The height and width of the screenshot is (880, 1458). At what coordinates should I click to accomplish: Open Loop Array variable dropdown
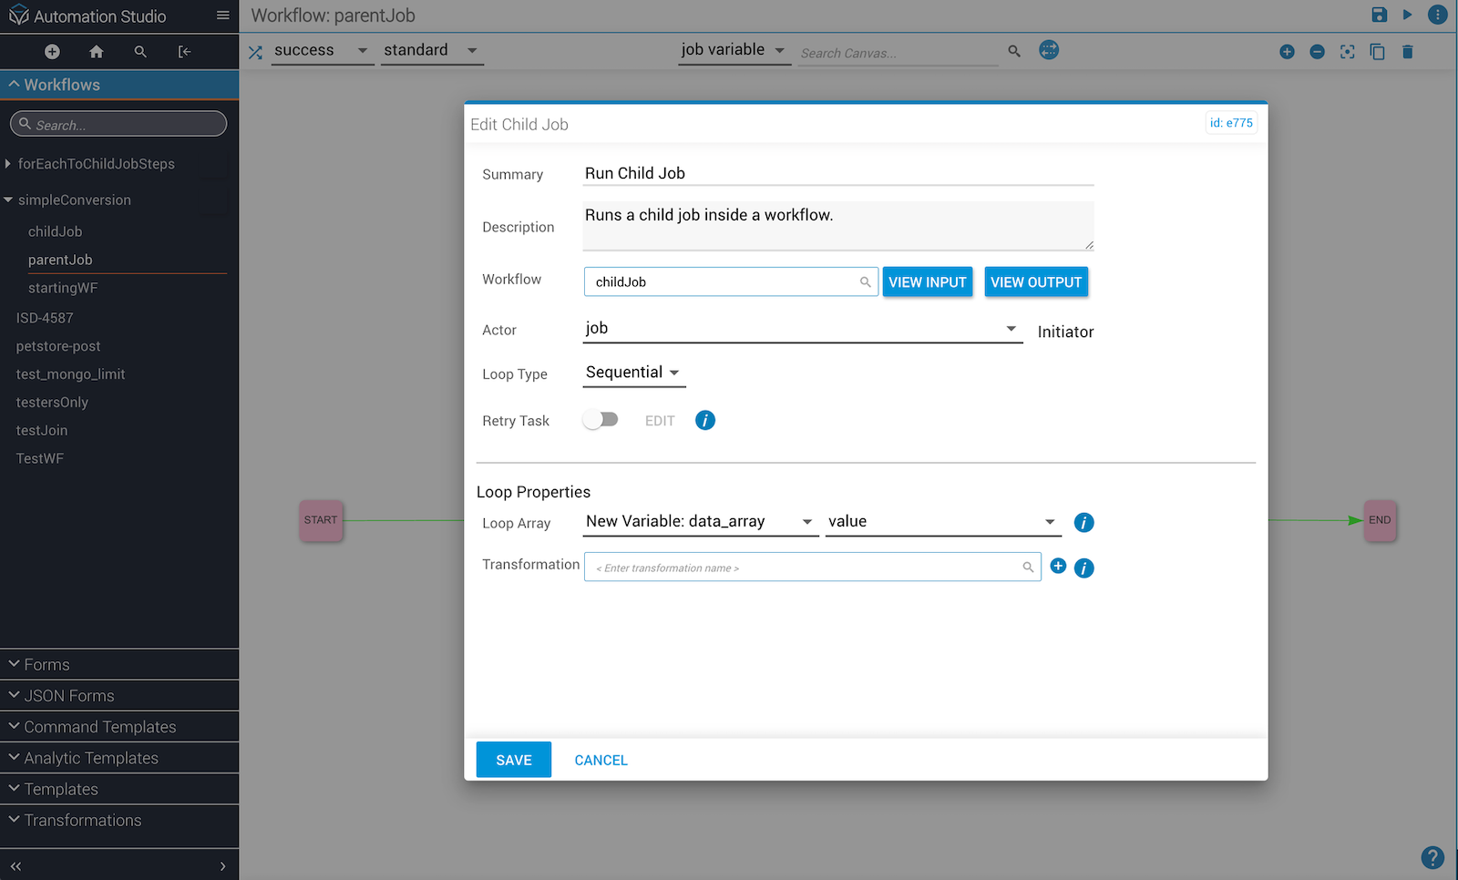coord(700,522)
